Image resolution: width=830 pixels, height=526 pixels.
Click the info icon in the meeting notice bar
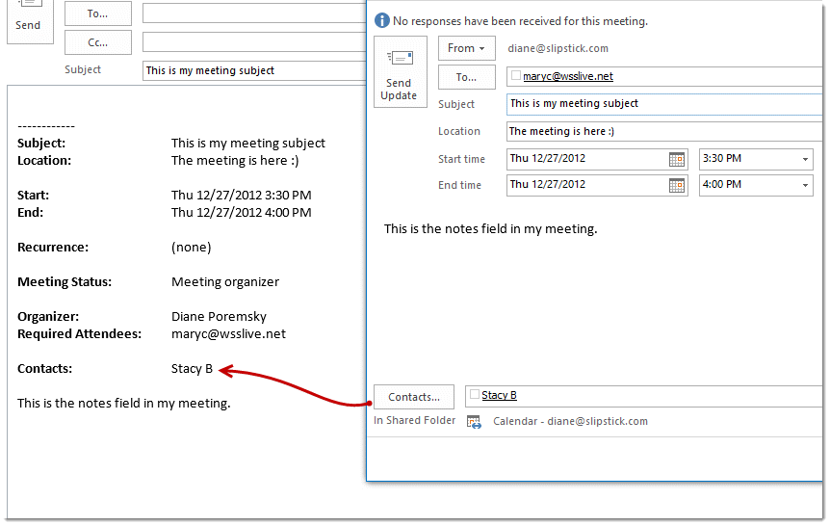pos(382,20)
